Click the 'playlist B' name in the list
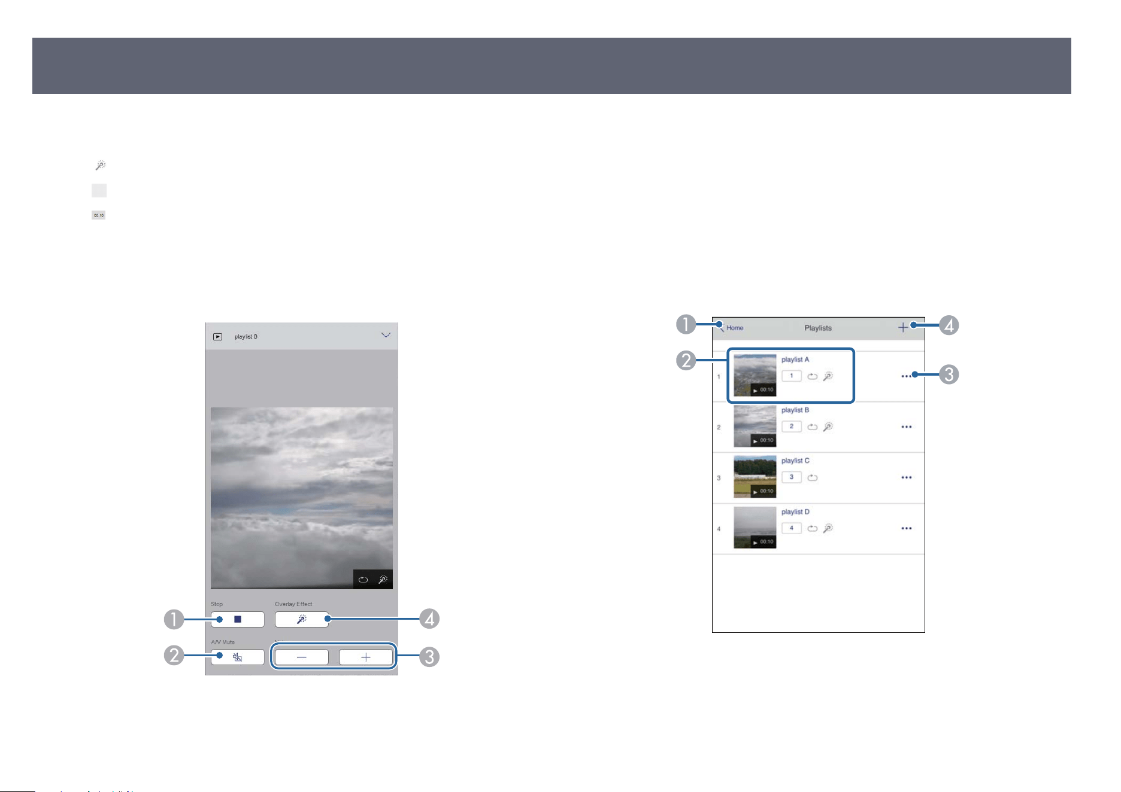1121x792 pixels. [x=795, y=410]
